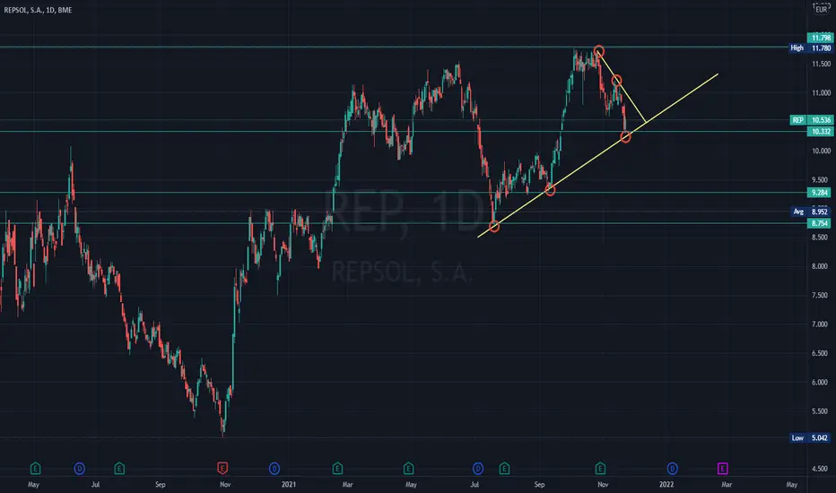Open the dividend marker above the Jul 2021 label
This screenshot has height=493, width=836.
pos(478,469)
